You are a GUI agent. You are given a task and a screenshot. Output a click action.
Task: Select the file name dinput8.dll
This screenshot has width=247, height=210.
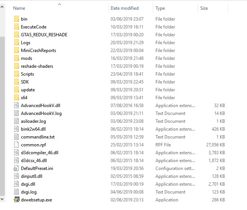31,176
